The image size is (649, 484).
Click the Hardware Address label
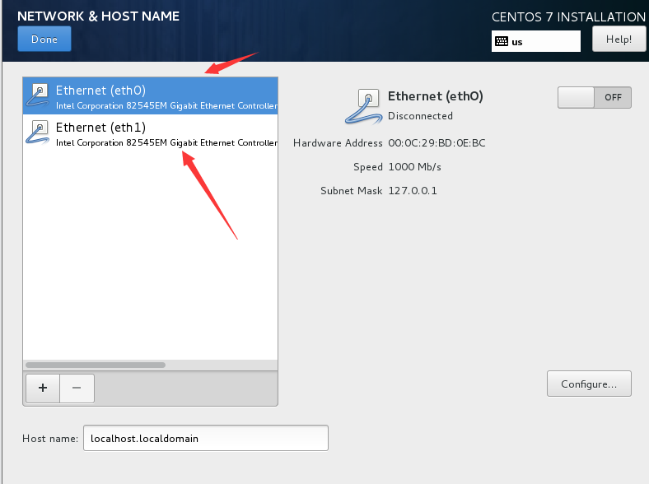pos(338,143)
